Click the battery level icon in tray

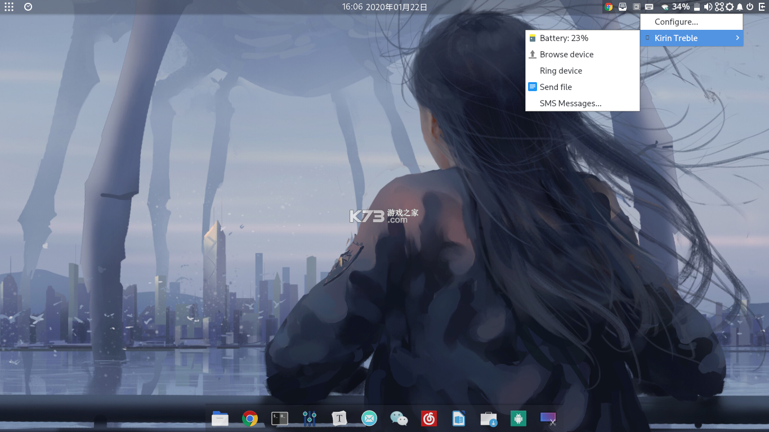[x=696, y=7]
